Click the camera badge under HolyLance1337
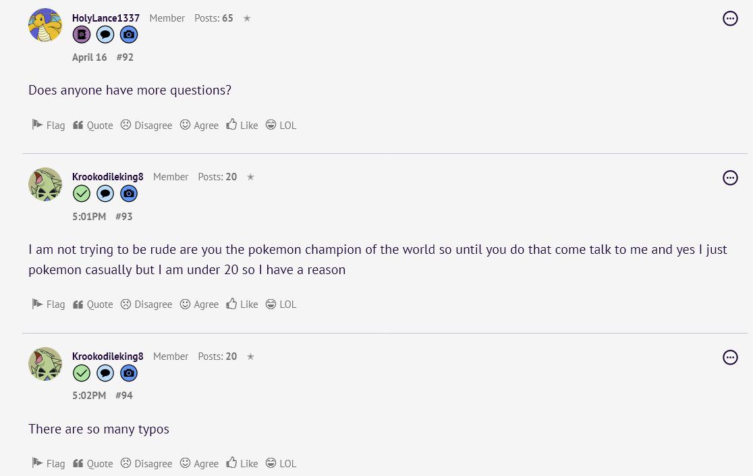Image resolution: width=753 pixels, height=476 pixels. pyautogui.click(x=129, y=35)
